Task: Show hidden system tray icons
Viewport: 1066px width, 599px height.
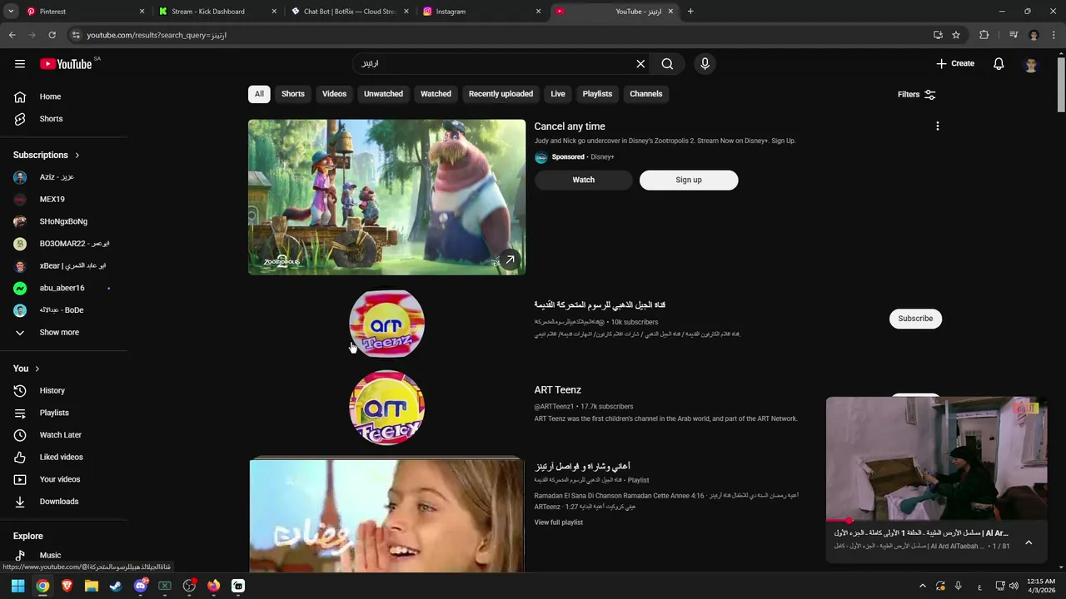Action: tap(922, 586)
